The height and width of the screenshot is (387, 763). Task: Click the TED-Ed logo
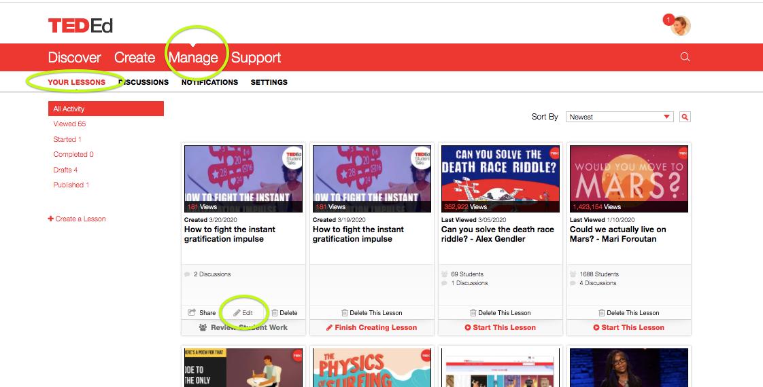click(80, 26)
